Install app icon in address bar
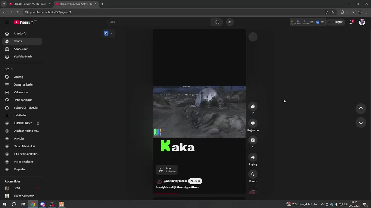The image size is (371, 208). coord(326,12)
